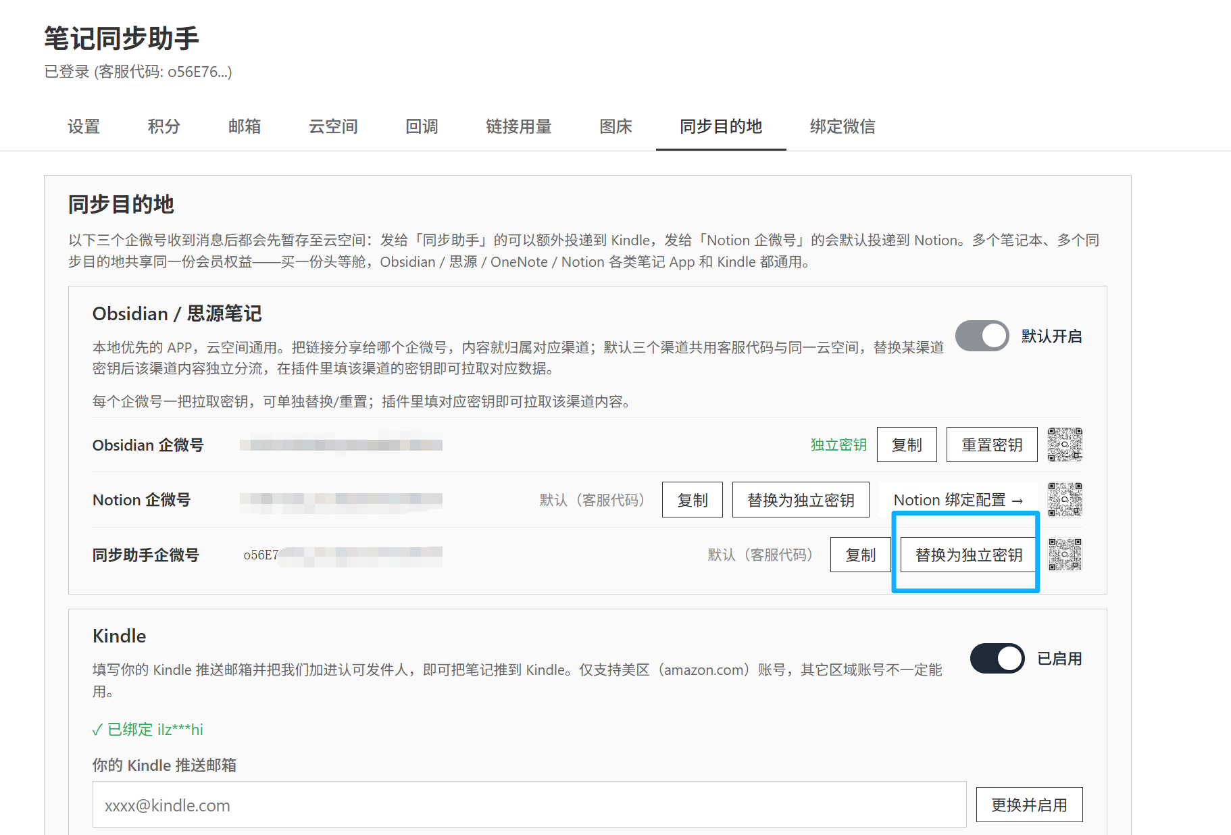This screenshot has height=835, width=1231.
Task: Click the 更换并启用 button
Action: click(1029, 805)
